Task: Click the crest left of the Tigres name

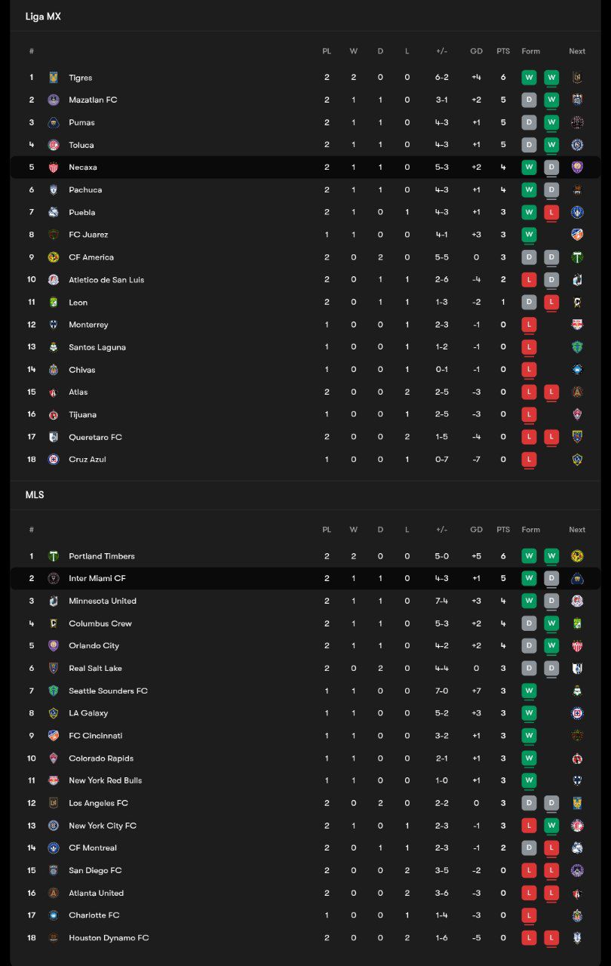Action: (54, 78)
